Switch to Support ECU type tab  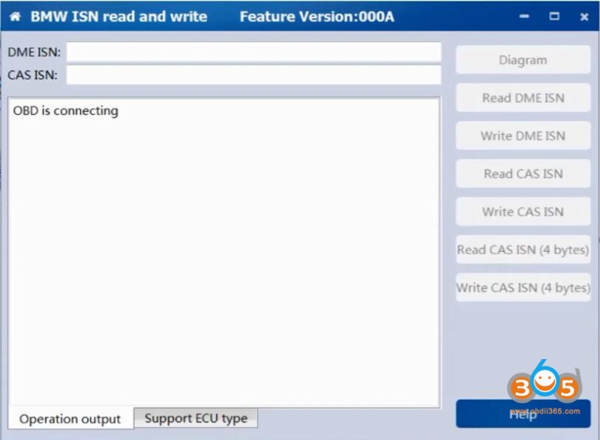196,418
